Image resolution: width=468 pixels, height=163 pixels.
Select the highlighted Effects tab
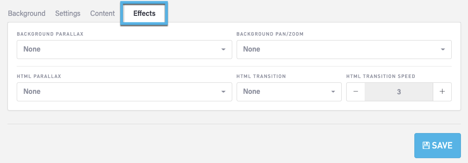(144, 14)
